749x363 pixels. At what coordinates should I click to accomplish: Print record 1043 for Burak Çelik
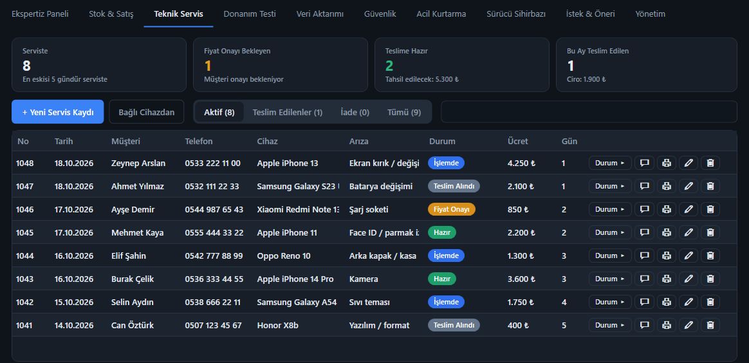[x=667, y=279]
